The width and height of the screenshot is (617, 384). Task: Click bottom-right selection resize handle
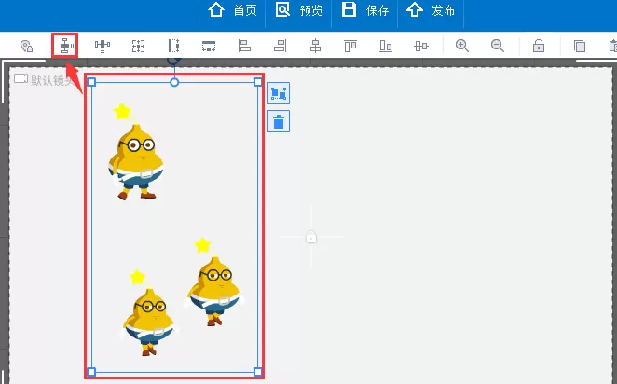coord(258,372)
